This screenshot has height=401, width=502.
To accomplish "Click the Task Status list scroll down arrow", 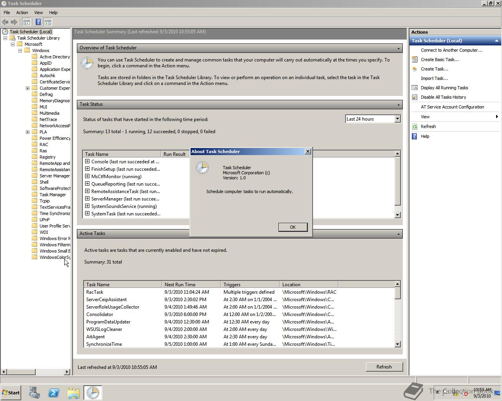I will [x=397, y=215].
